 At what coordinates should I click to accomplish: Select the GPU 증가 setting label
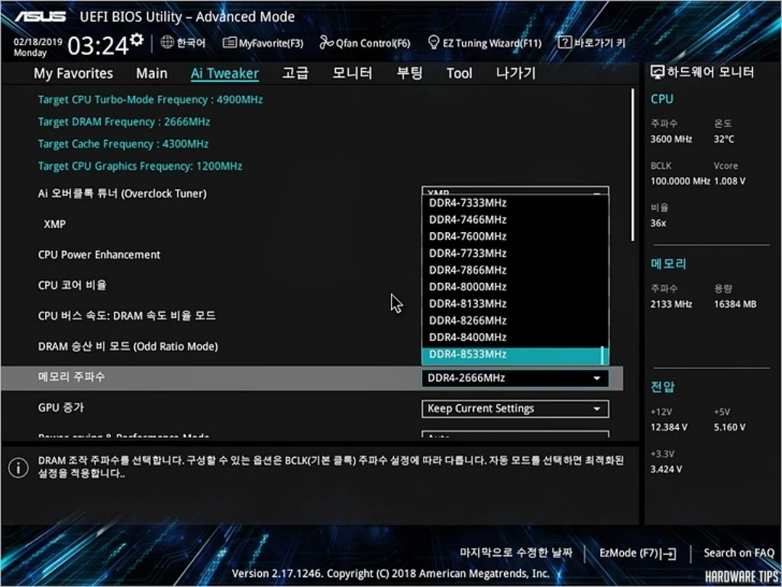click(61, 407)
